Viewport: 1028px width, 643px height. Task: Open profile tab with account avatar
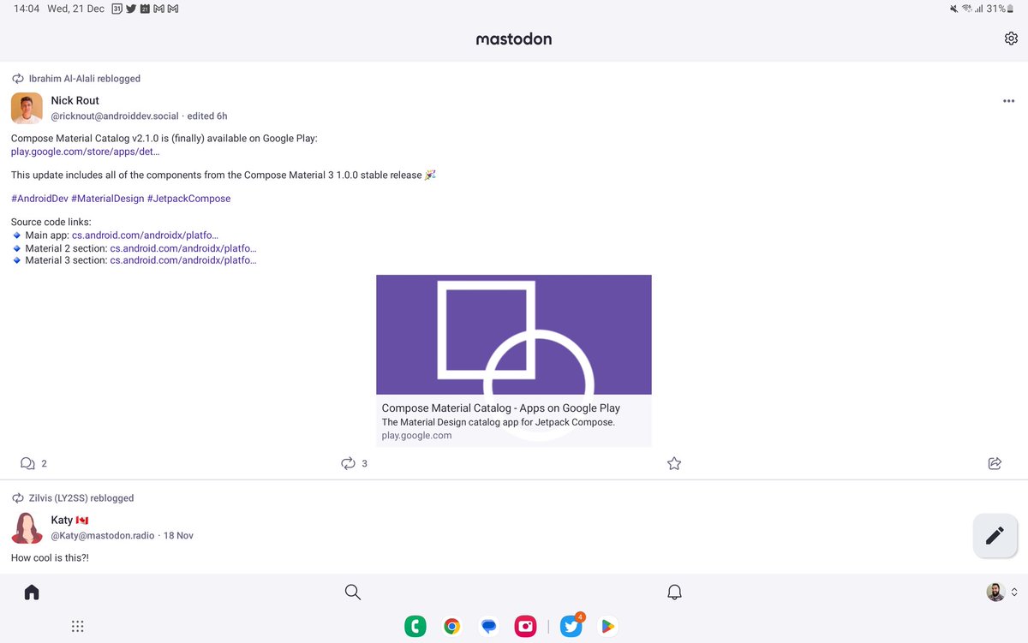click(x=995, y=592)
